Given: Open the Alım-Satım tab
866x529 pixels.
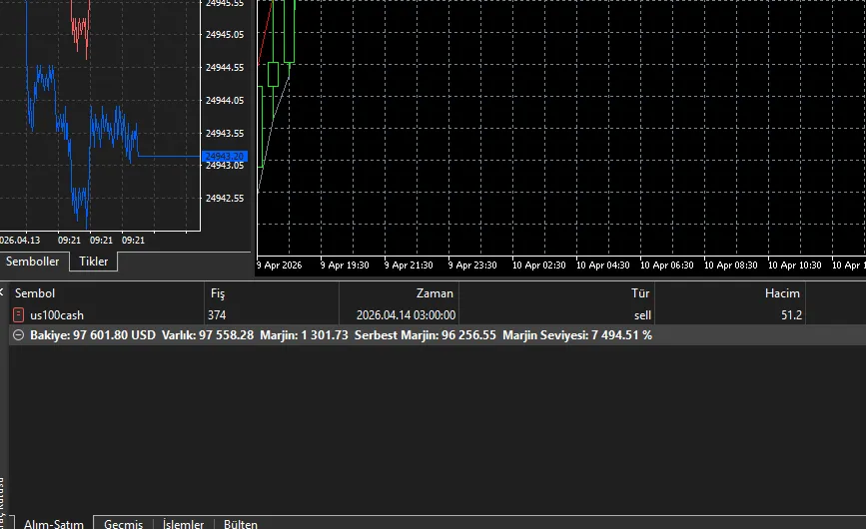Looking at the screenshot, I should click(x=54, y=523).
